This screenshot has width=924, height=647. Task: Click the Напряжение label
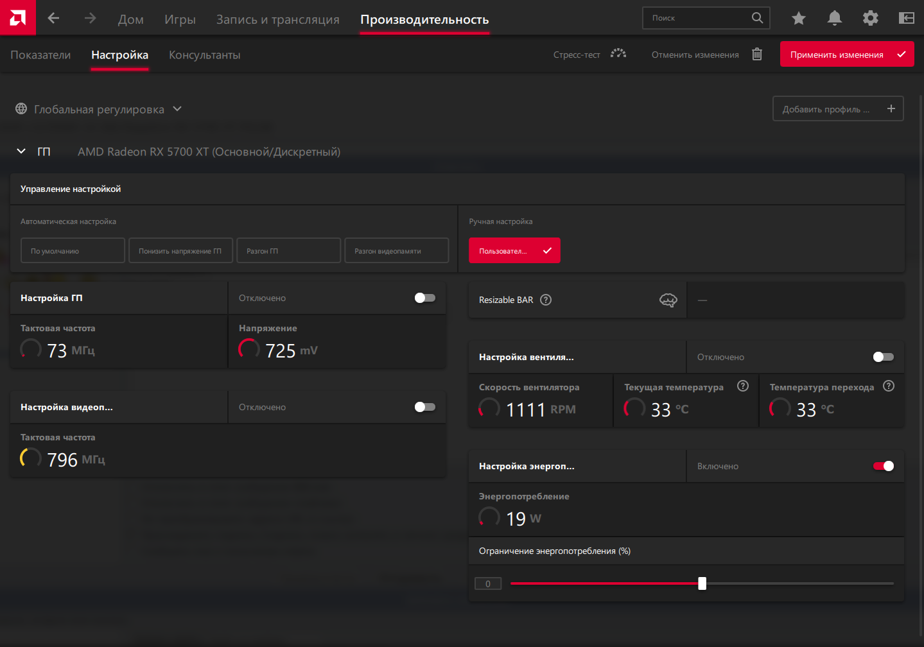click(268, 328)
